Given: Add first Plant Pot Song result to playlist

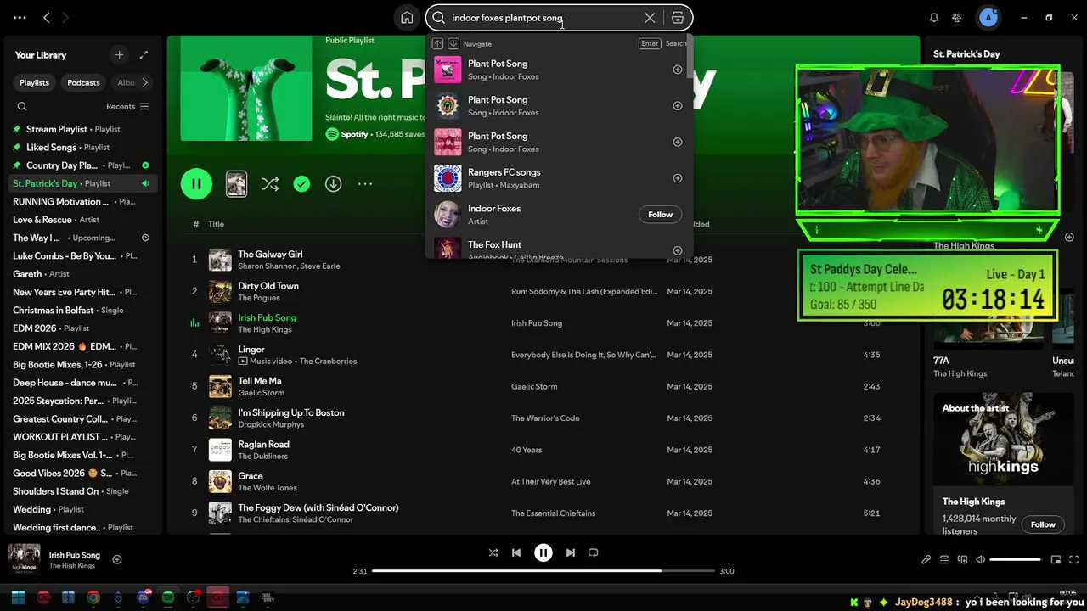Looking at the screenshot, I should 678,70.
